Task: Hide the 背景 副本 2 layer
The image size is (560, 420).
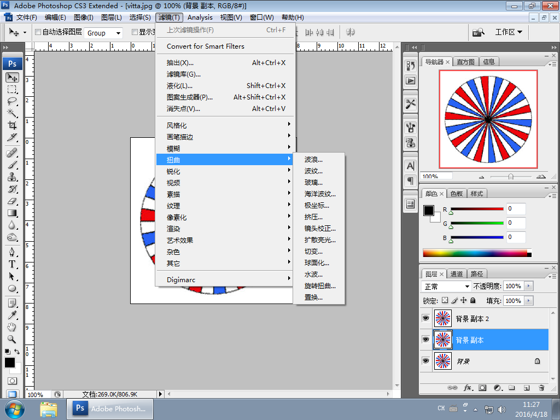Action: [x=425, y=318]
